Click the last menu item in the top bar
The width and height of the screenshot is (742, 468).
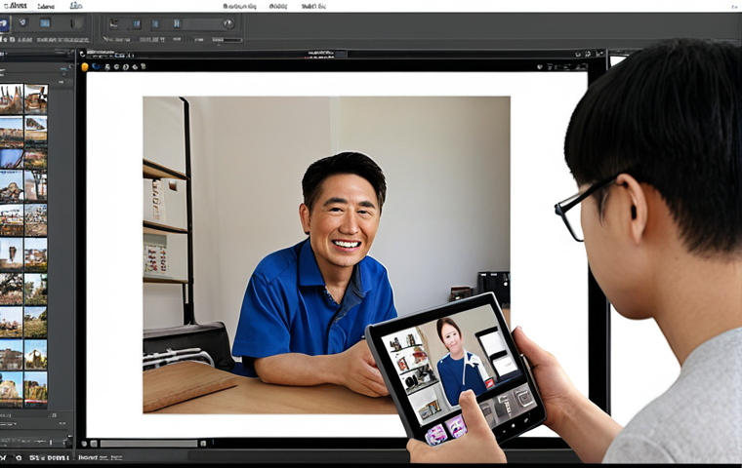(x=313, y=6)
